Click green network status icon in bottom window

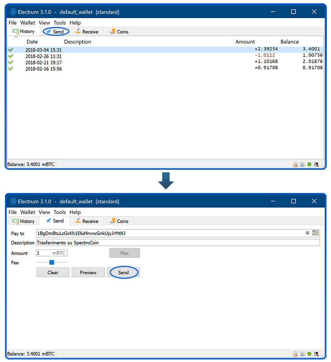[309, 354]
